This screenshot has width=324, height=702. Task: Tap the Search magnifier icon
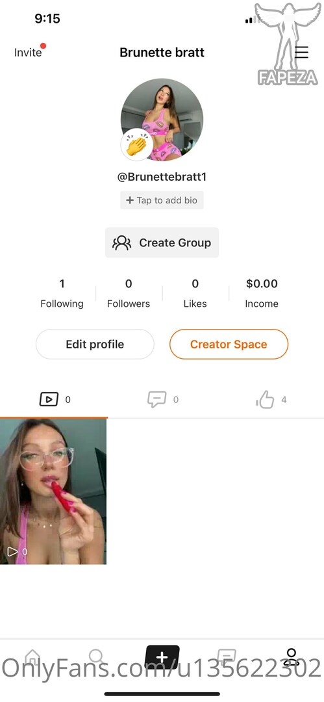click(97, 658)
